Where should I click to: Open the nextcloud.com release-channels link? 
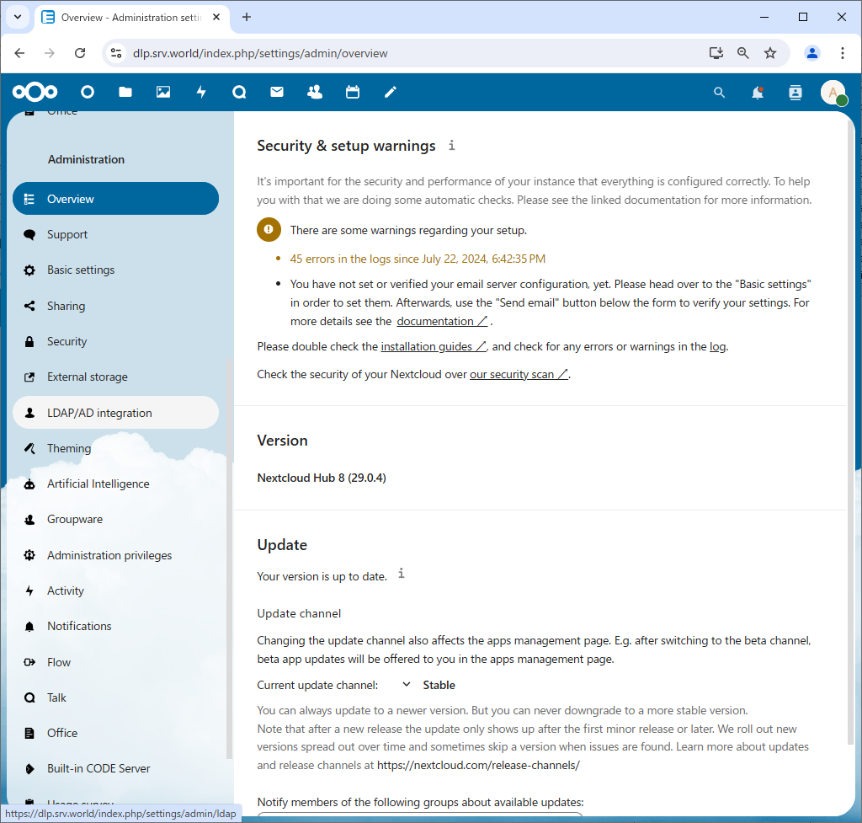click(478, 765)
